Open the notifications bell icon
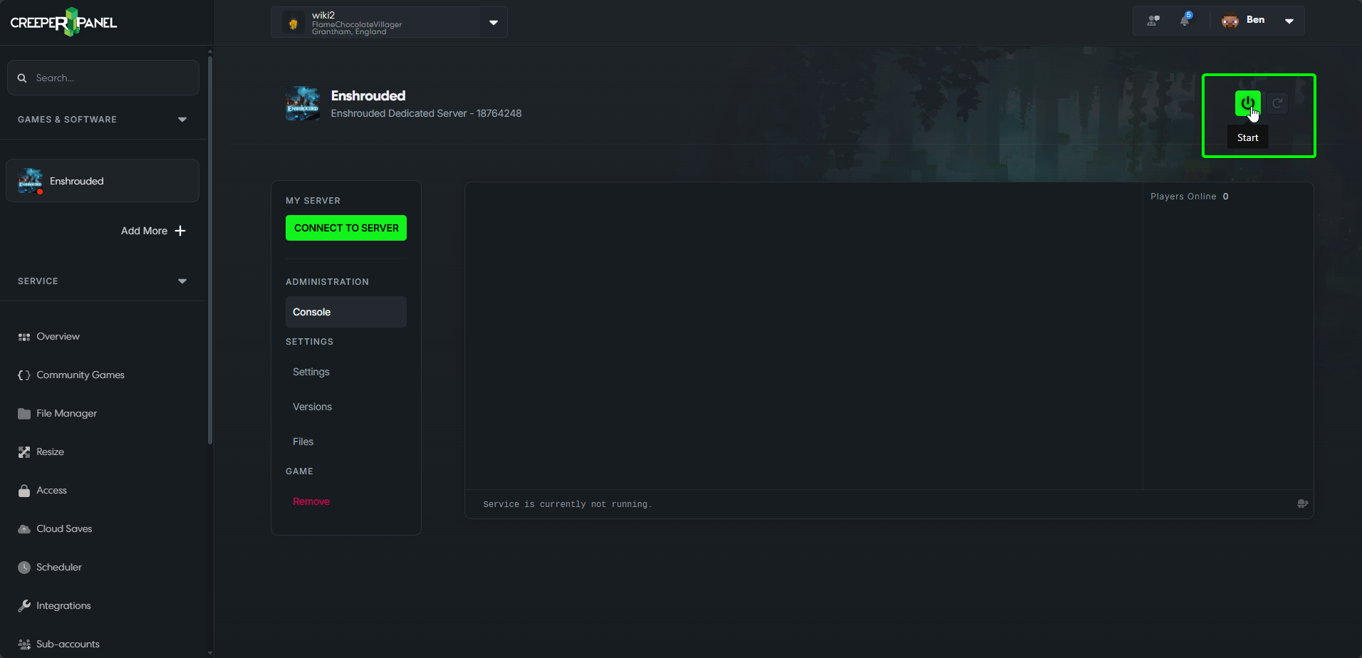The height and width of the screenshot is (658, 1362). coord(1185,20)
